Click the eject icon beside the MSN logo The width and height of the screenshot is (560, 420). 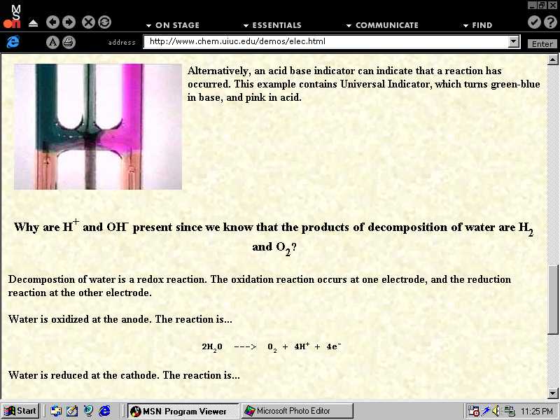pos(34,23)
